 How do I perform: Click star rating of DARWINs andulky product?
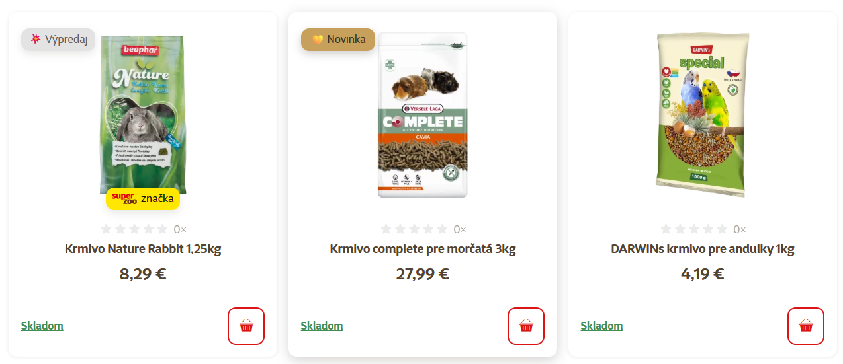pyautogui.click(x=695, y=229)
